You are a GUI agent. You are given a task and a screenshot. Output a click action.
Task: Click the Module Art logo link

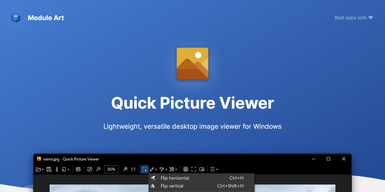pos(37,18)
